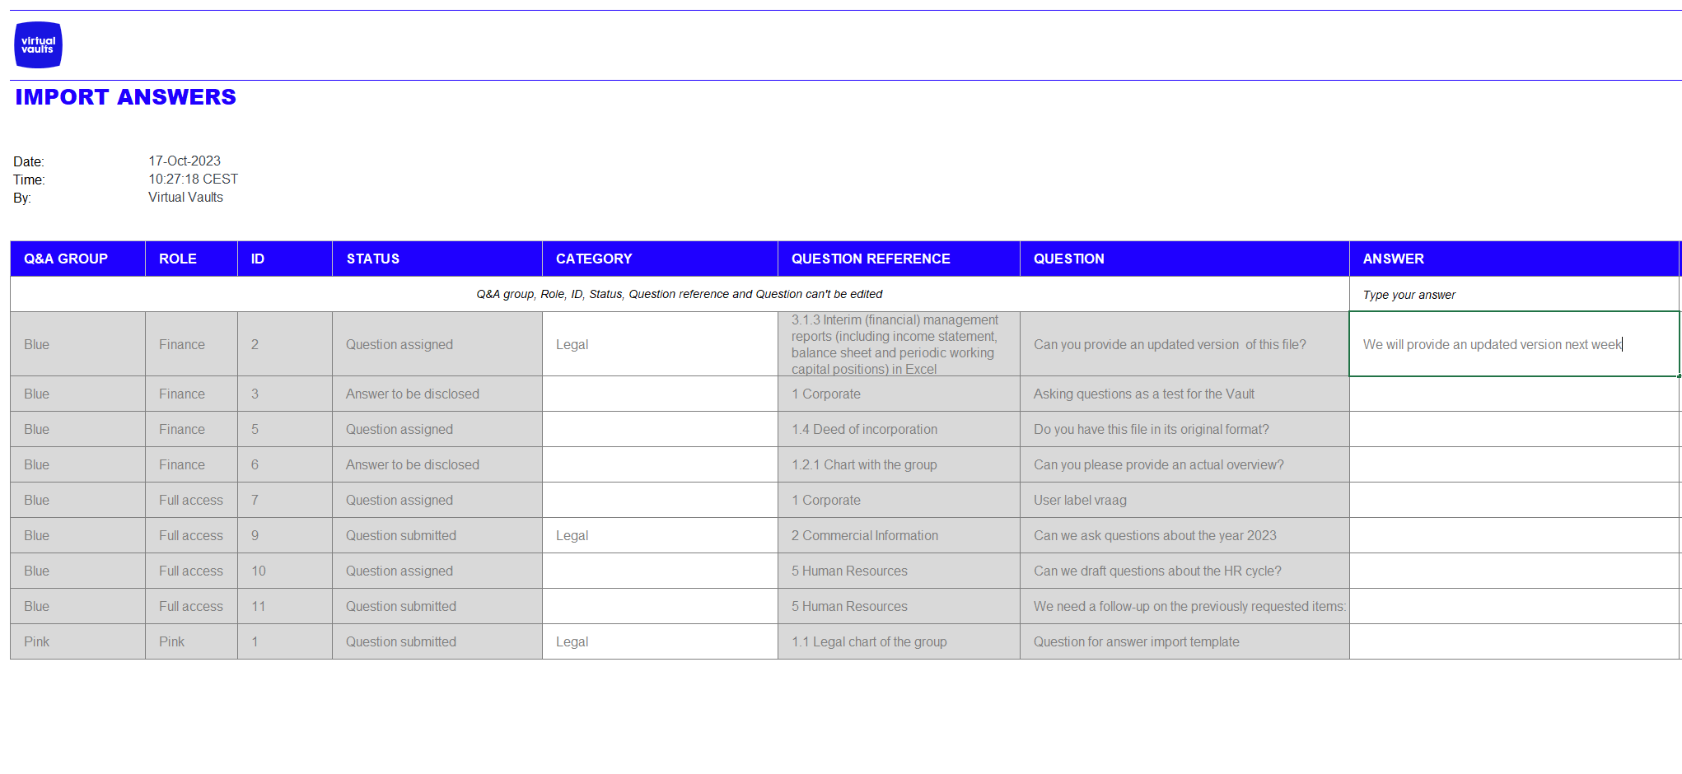Select 'Question assigned' status for ID 5
The width and height of the screenshot is (1682, 774).
tap(437, 430)
